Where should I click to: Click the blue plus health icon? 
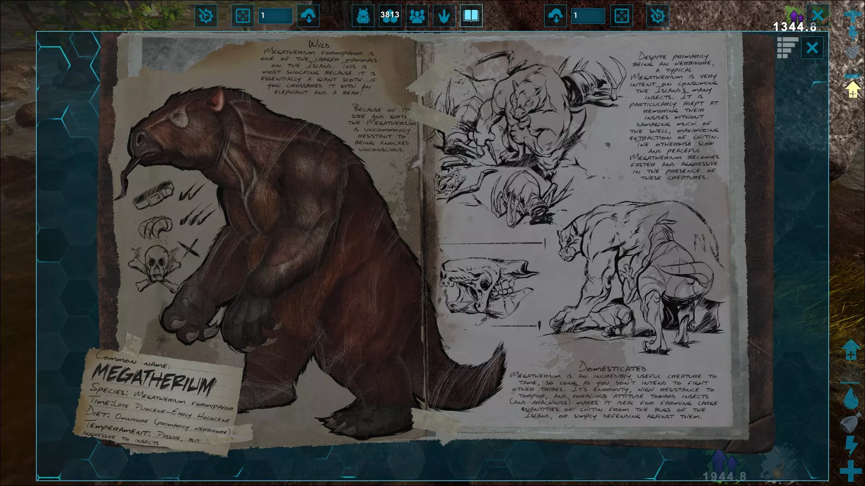[x=851, y=471]
